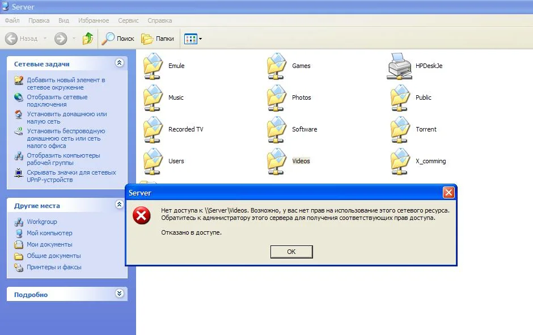Click the Сетевые задачи panel header text
The height and width of the screenshot is (335, 533).
tap(41, 64)
